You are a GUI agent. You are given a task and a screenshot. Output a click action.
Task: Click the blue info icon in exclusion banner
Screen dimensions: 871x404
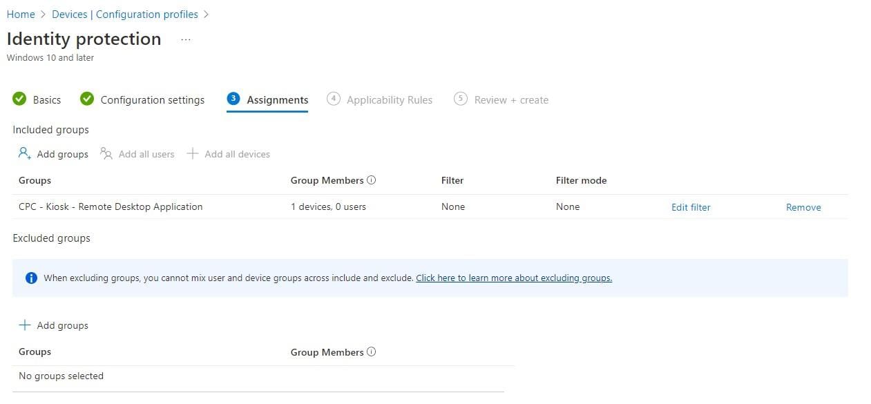(x=31, y=278)
